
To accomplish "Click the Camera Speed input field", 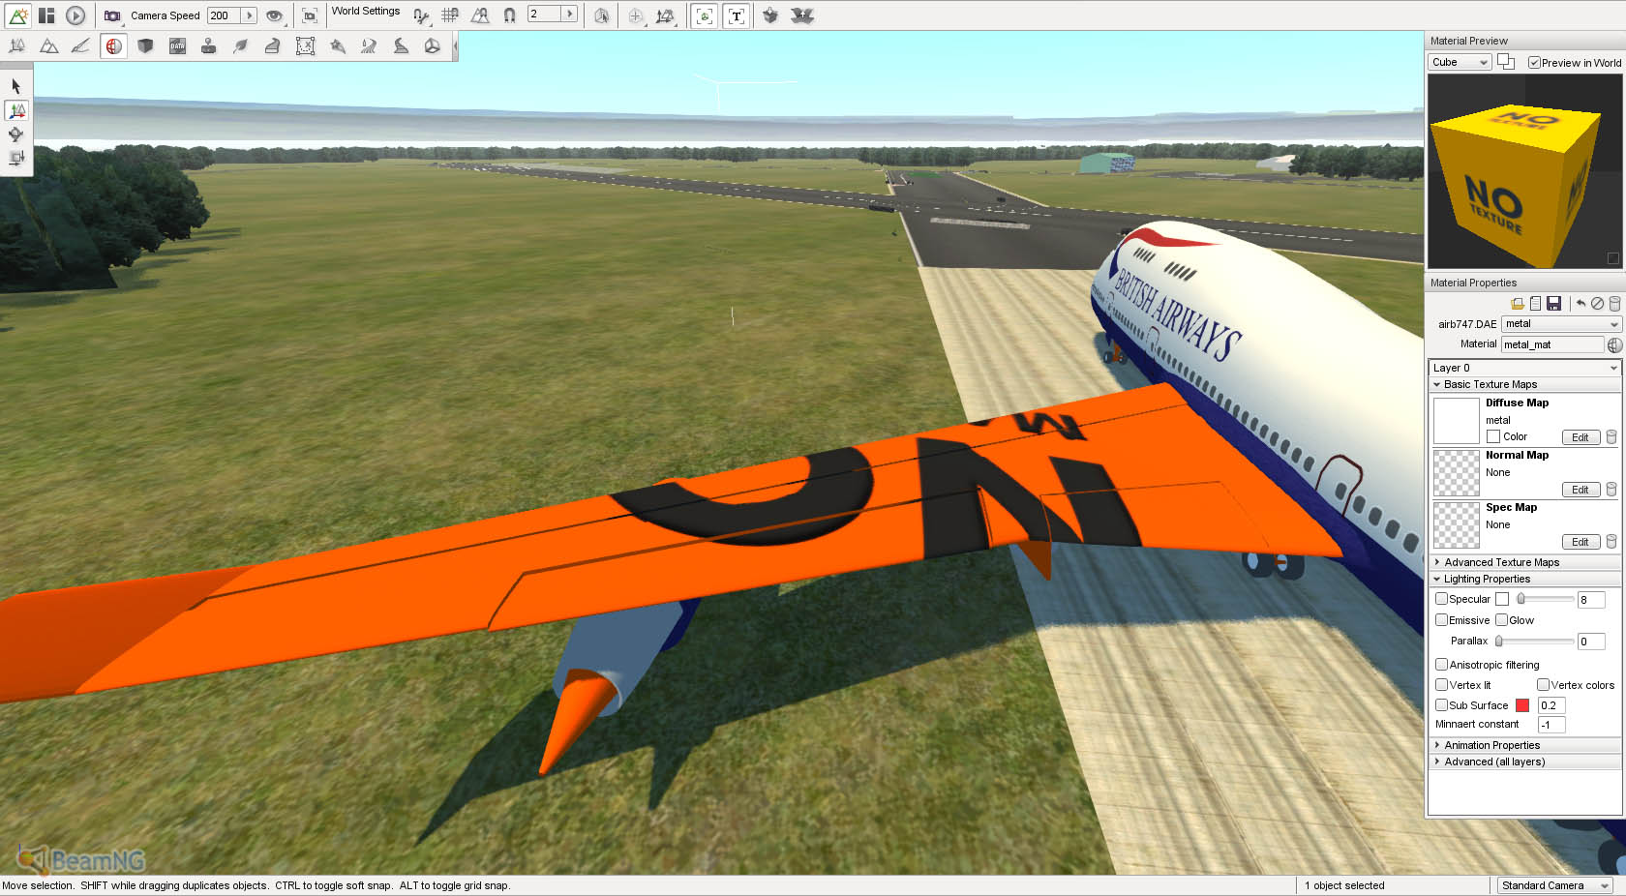I will (225, 15).
